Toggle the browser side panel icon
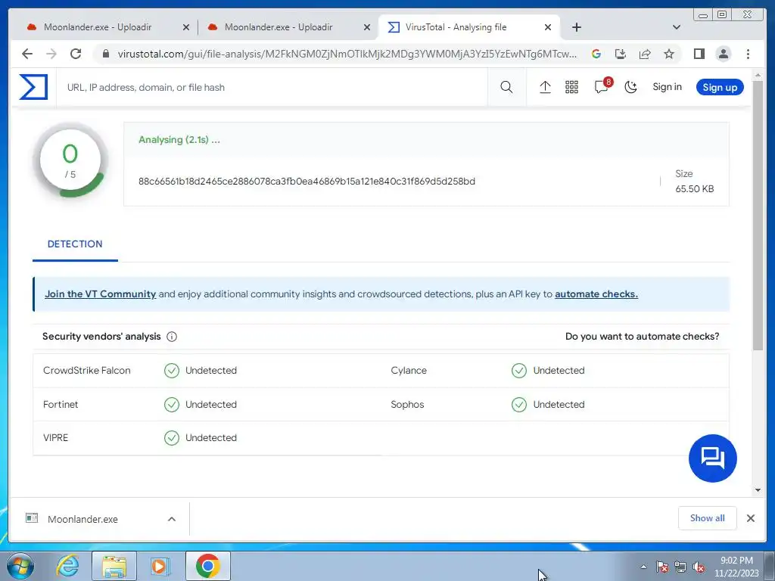This screenshot has width=775, height=581. (699, 54)
